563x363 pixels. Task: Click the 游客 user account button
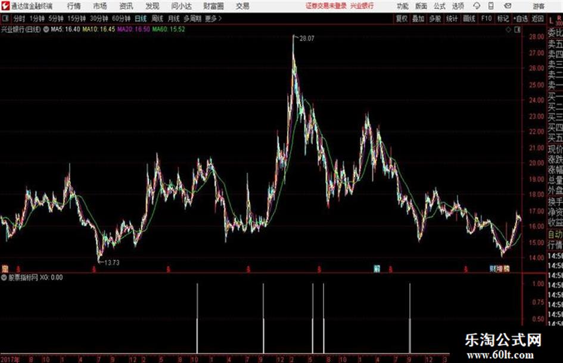pyautogui.click(x=538, y=6)
